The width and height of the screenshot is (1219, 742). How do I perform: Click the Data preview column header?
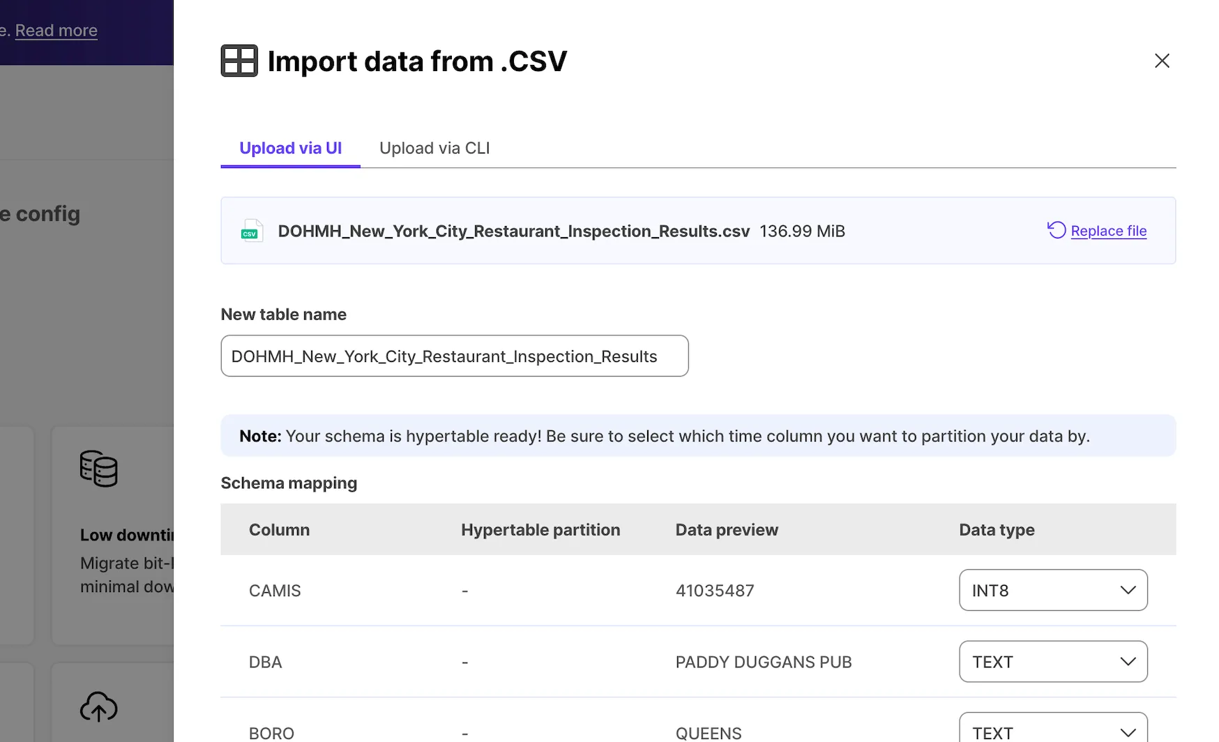tap(727, 529)
